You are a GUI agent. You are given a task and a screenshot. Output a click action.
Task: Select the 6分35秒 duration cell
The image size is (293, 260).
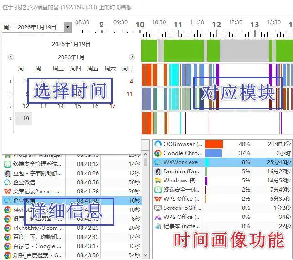coord(280,199)
